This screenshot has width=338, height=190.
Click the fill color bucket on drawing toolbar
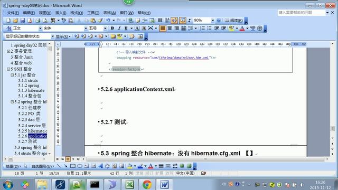tap(130, 166)
